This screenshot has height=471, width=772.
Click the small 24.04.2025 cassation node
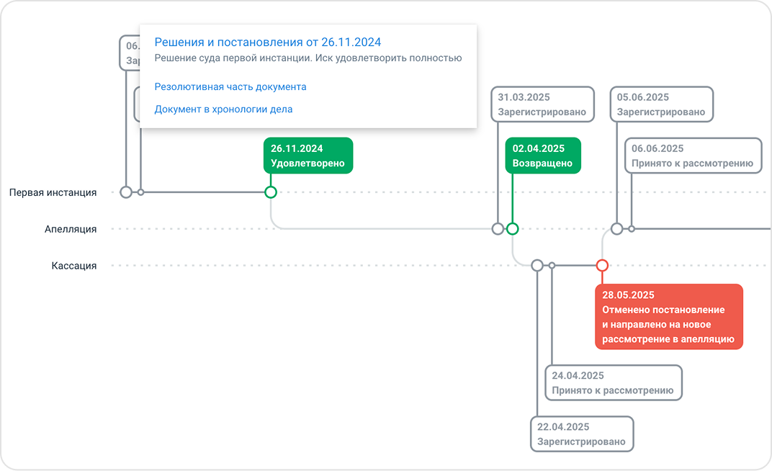click(x=552, y=266)
